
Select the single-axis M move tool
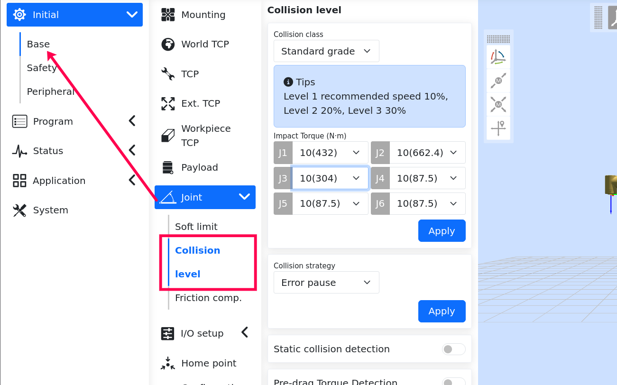[x=498, y=81]
